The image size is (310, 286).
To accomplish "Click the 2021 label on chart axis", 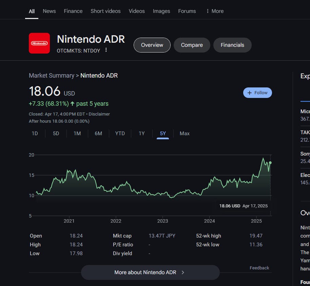I will coord(69,221).
